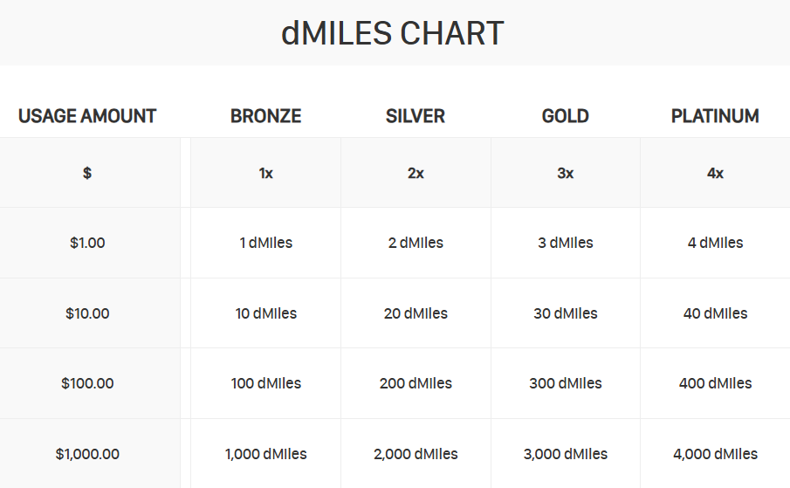Click the SILVER column header
The image size is (790, 488).
[416, 116]
